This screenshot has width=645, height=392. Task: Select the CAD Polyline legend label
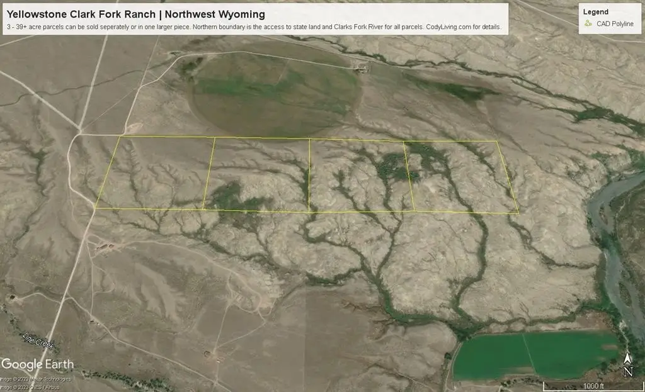tap(615, 24)
